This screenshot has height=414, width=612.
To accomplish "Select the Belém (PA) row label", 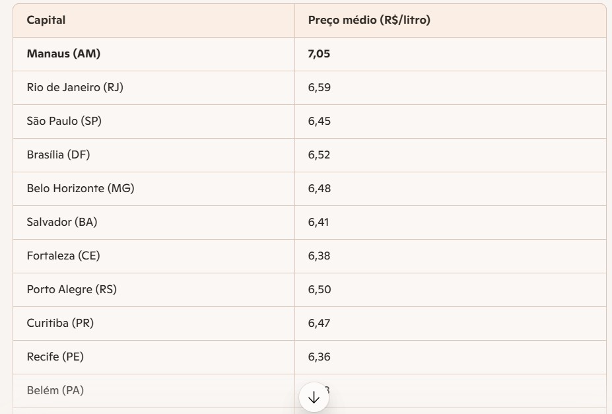I will tap(55, 391).
